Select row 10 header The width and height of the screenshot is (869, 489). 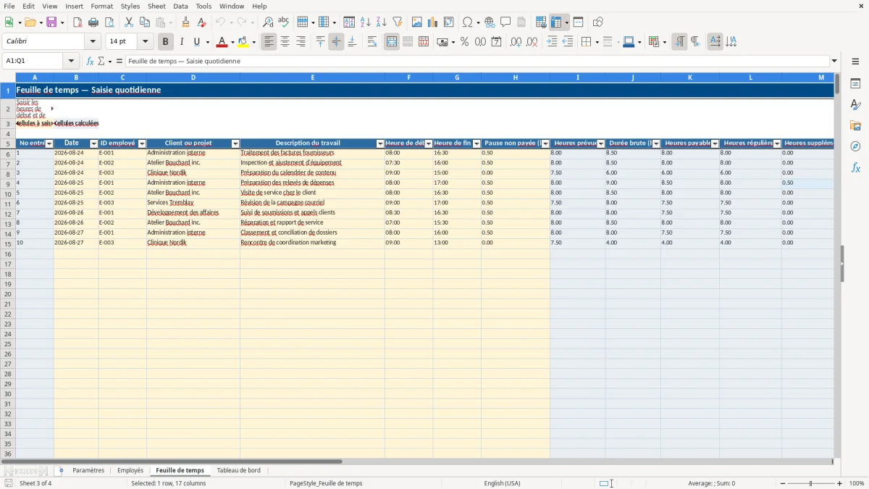click(8, 194)
